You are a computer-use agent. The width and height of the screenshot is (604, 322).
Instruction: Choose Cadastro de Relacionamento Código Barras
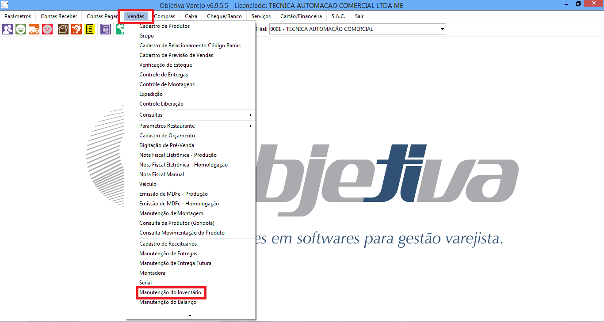point(190,45)
